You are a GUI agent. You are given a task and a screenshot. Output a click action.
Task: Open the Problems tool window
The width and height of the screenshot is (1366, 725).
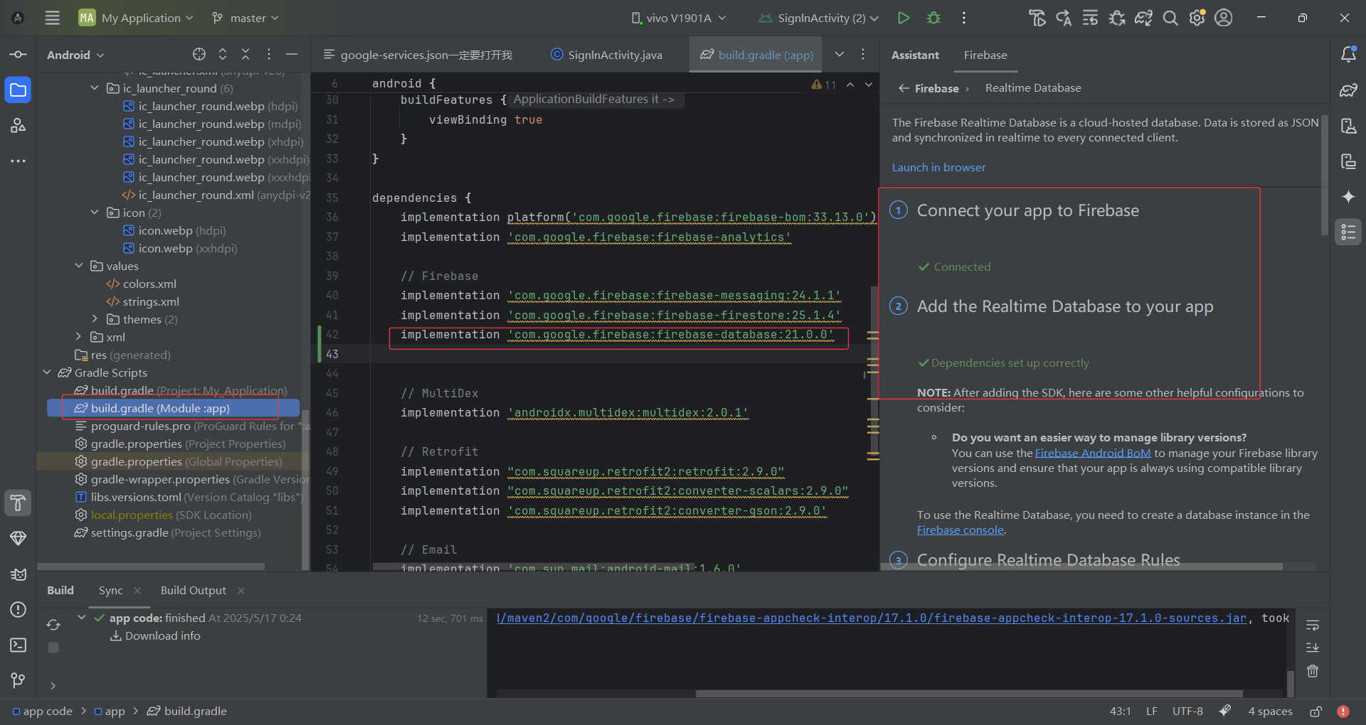[18, 609]
